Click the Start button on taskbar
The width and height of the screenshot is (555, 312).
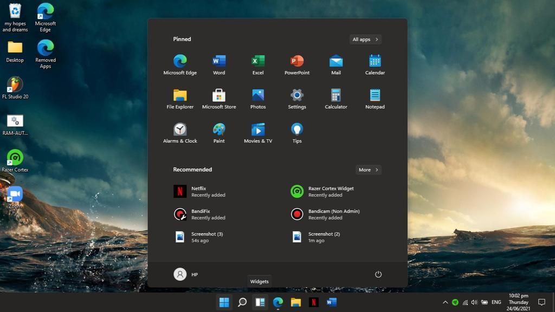pos(224,302)
